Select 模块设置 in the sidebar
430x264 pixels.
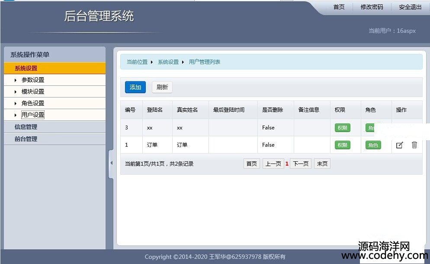(x=33, y=91)
